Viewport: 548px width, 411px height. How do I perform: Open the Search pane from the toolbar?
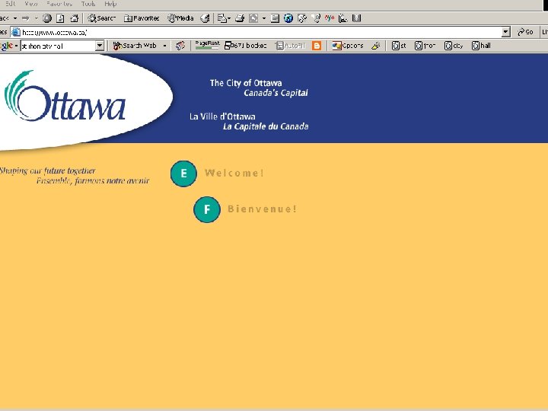[101, 18]
